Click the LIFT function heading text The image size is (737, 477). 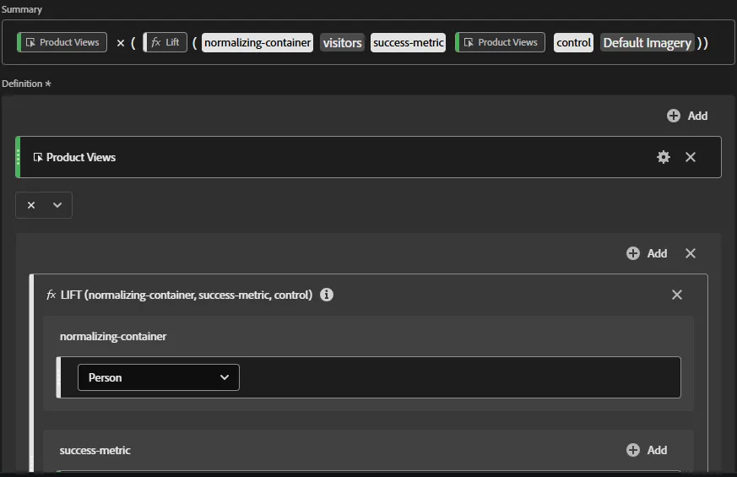187,295
